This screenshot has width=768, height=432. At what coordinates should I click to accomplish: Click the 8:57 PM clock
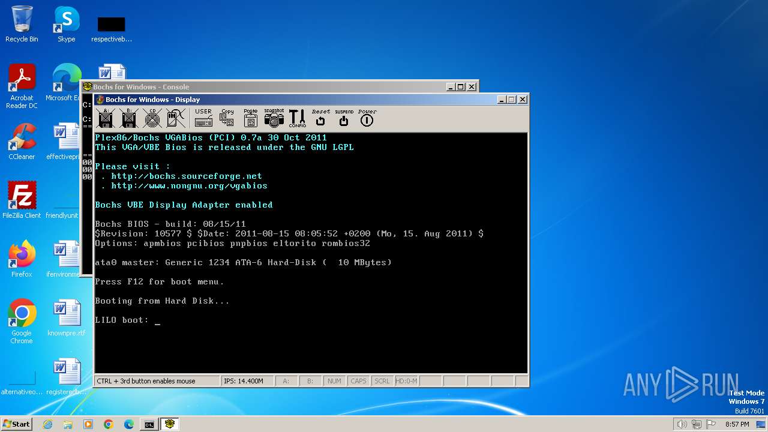[737, 424]
